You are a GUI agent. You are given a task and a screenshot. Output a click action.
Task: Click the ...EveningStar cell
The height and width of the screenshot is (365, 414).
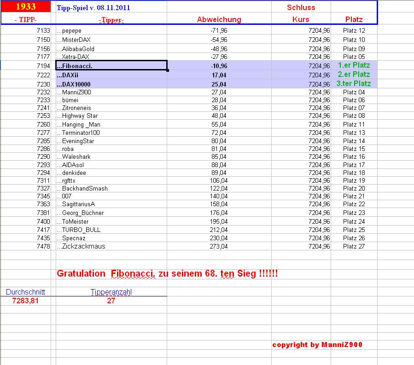(111, 141)
